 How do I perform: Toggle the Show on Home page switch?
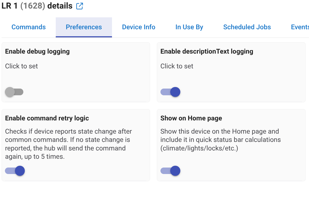pos(170,171)
